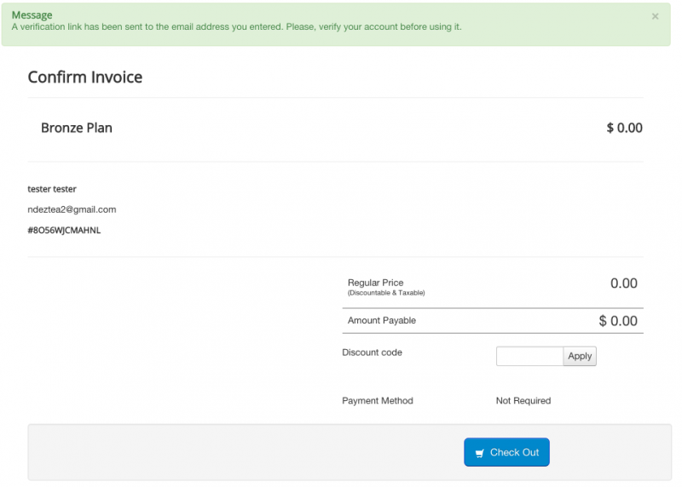Click the Regular Price 0.00 value

[623, 284]
